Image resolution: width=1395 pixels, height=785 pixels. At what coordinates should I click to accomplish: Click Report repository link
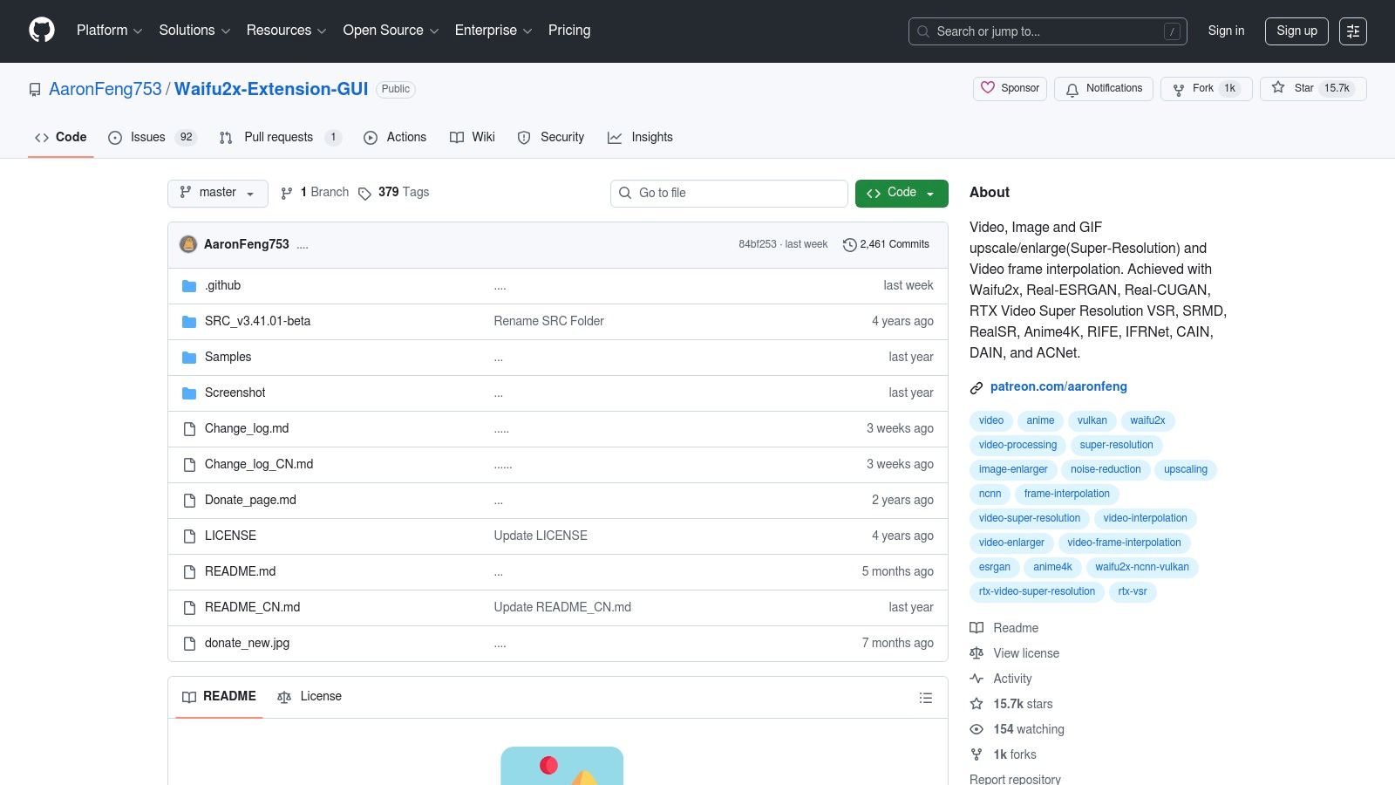[x=1015, y=779]
